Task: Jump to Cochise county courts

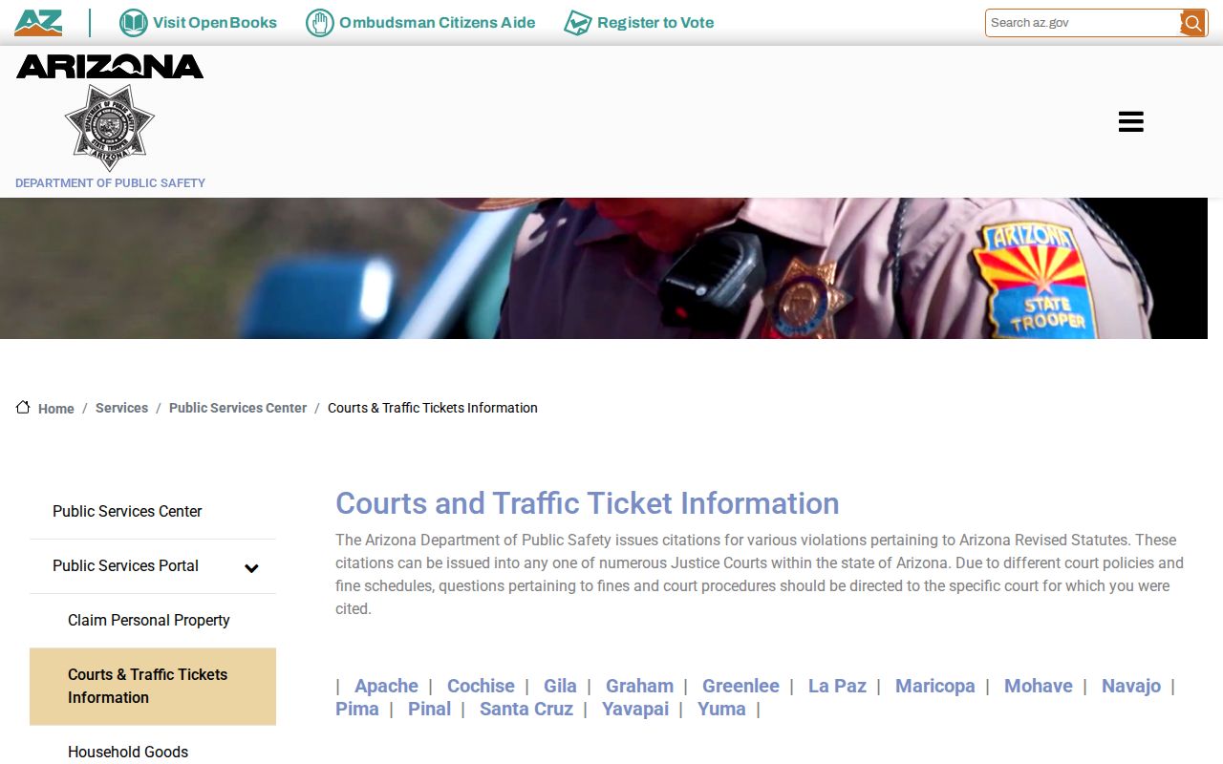Action: [481, 686]
